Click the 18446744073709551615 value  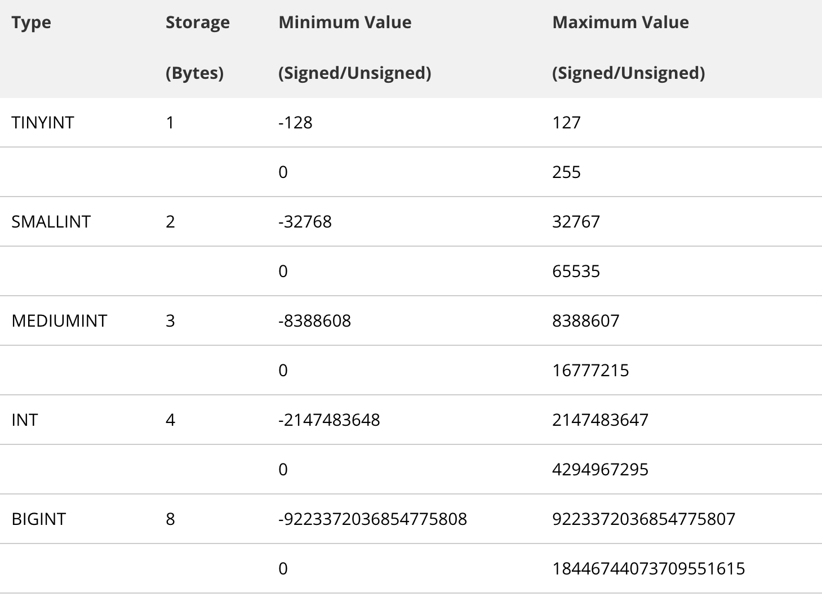point(648,569)
